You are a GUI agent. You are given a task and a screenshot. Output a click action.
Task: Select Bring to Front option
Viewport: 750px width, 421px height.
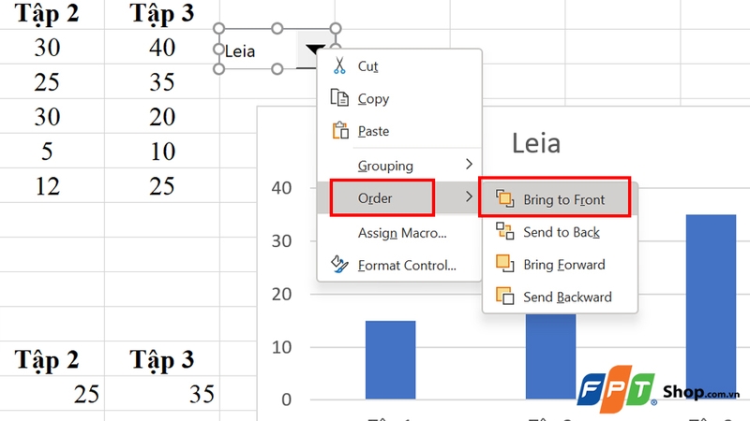560,199
